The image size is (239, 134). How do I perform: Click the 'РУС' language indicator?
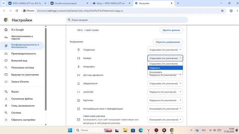[204, 130]
